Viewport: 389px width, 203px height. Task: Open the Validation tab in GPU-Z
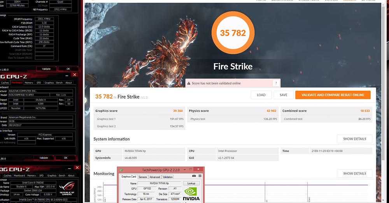click(x=168, y=177)
